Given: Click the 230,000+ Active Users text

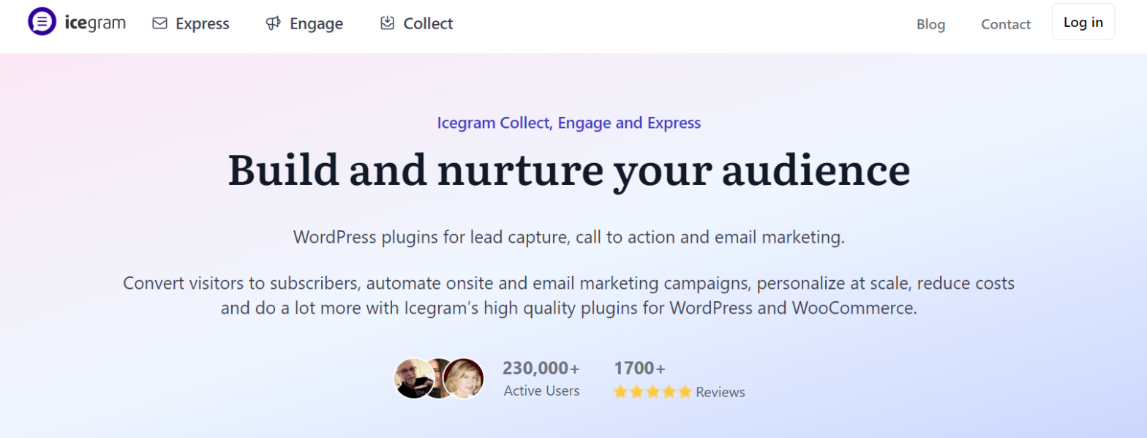Looking at the screenshot, I should (541, 378).
